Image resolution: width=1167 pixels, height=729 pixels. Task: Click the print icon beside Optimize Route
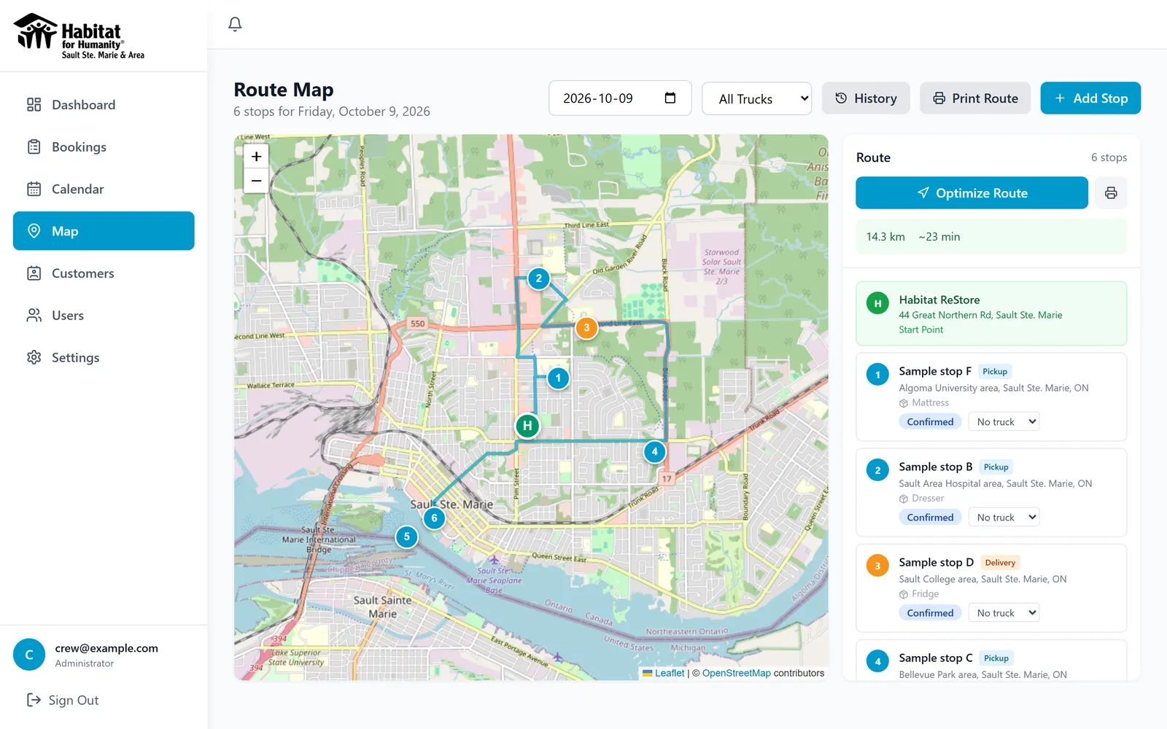tap(1111, 193)
